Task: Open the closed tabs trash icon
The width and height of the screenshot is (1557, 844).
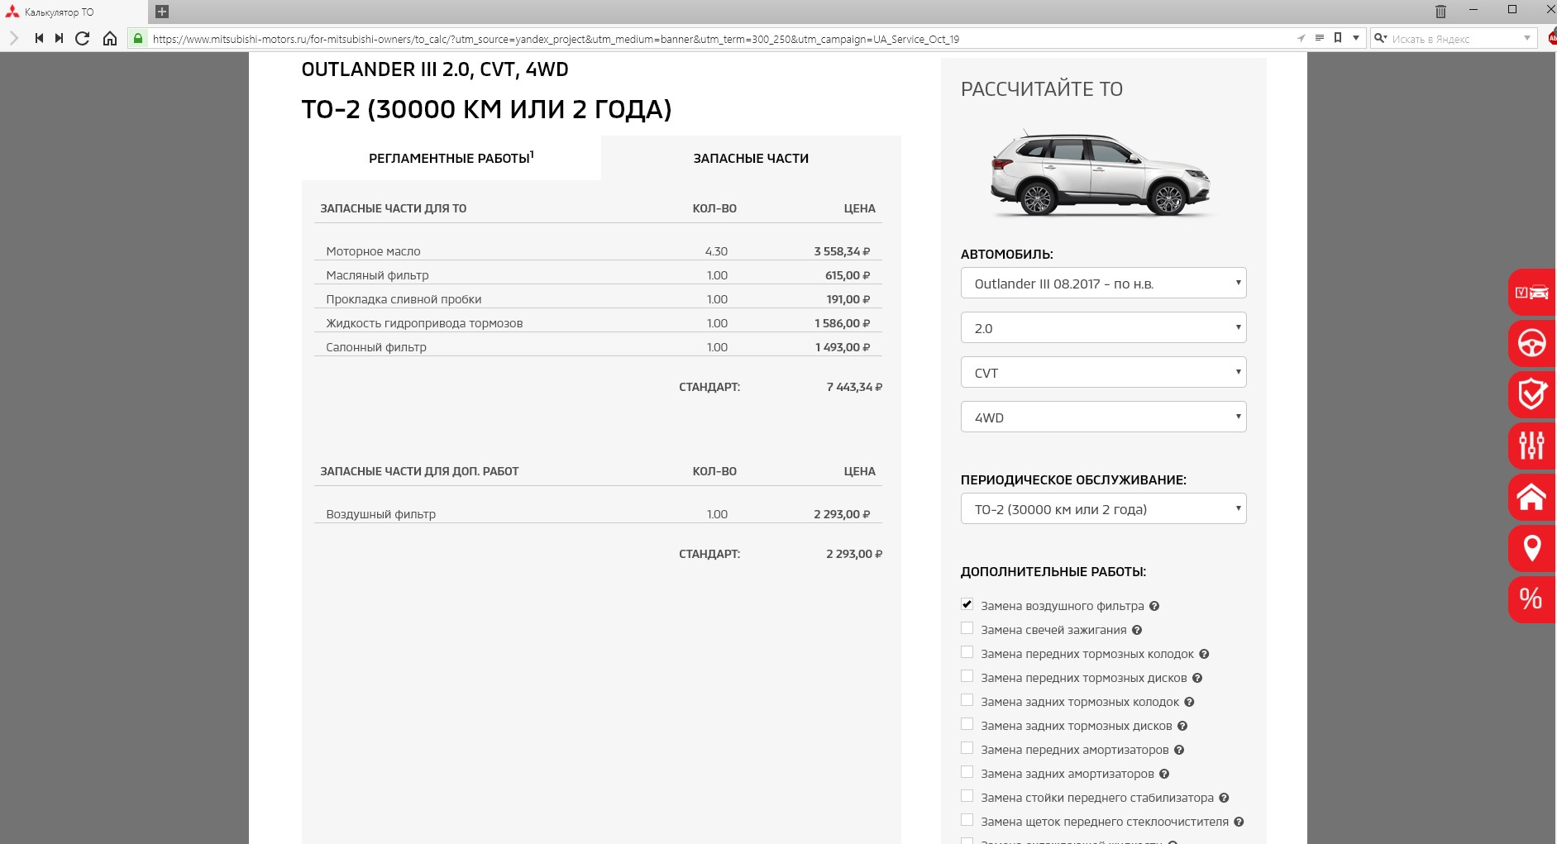Action: (1440, 12)
